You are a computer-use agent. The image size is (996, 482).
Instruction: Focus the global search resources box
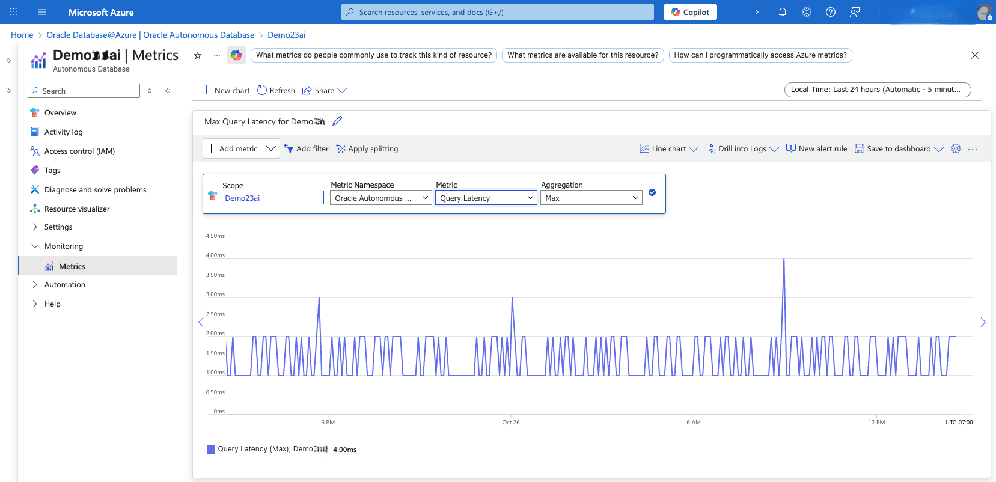point(498,12)
